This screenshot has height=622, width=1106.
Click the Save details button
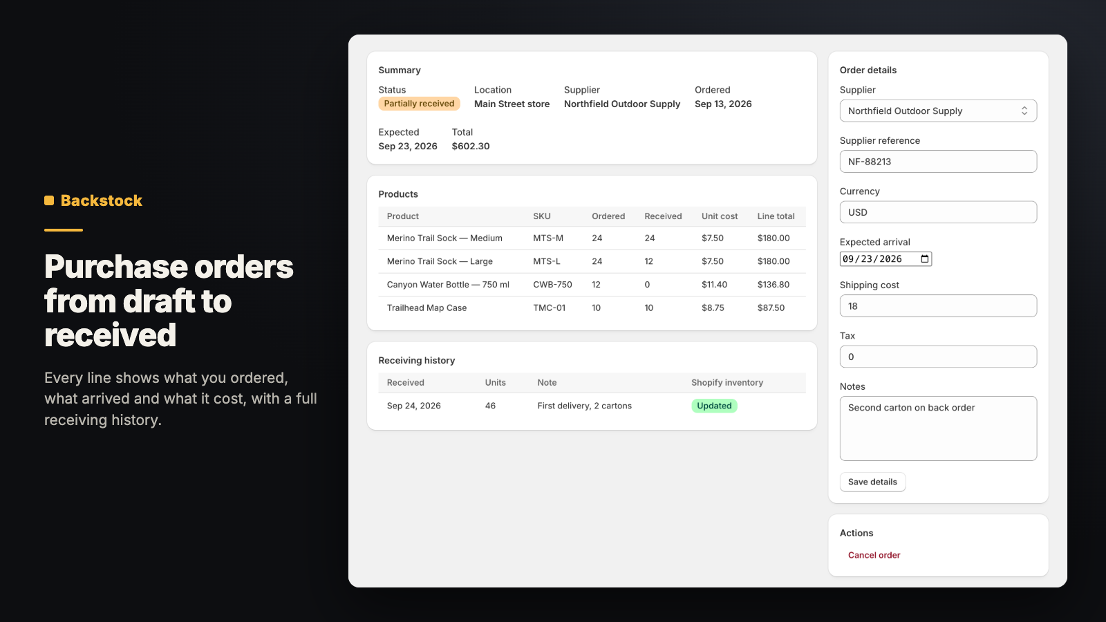(872, 482)
